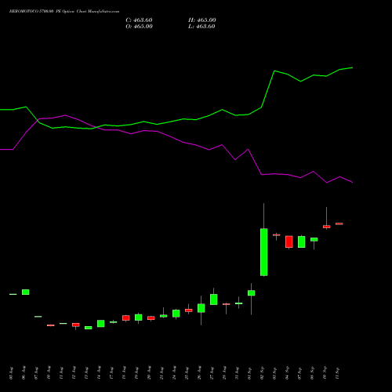Select the red 04 Sep candlestick
The width and height of the screenshot is (392, 392).
click(289, 241)
